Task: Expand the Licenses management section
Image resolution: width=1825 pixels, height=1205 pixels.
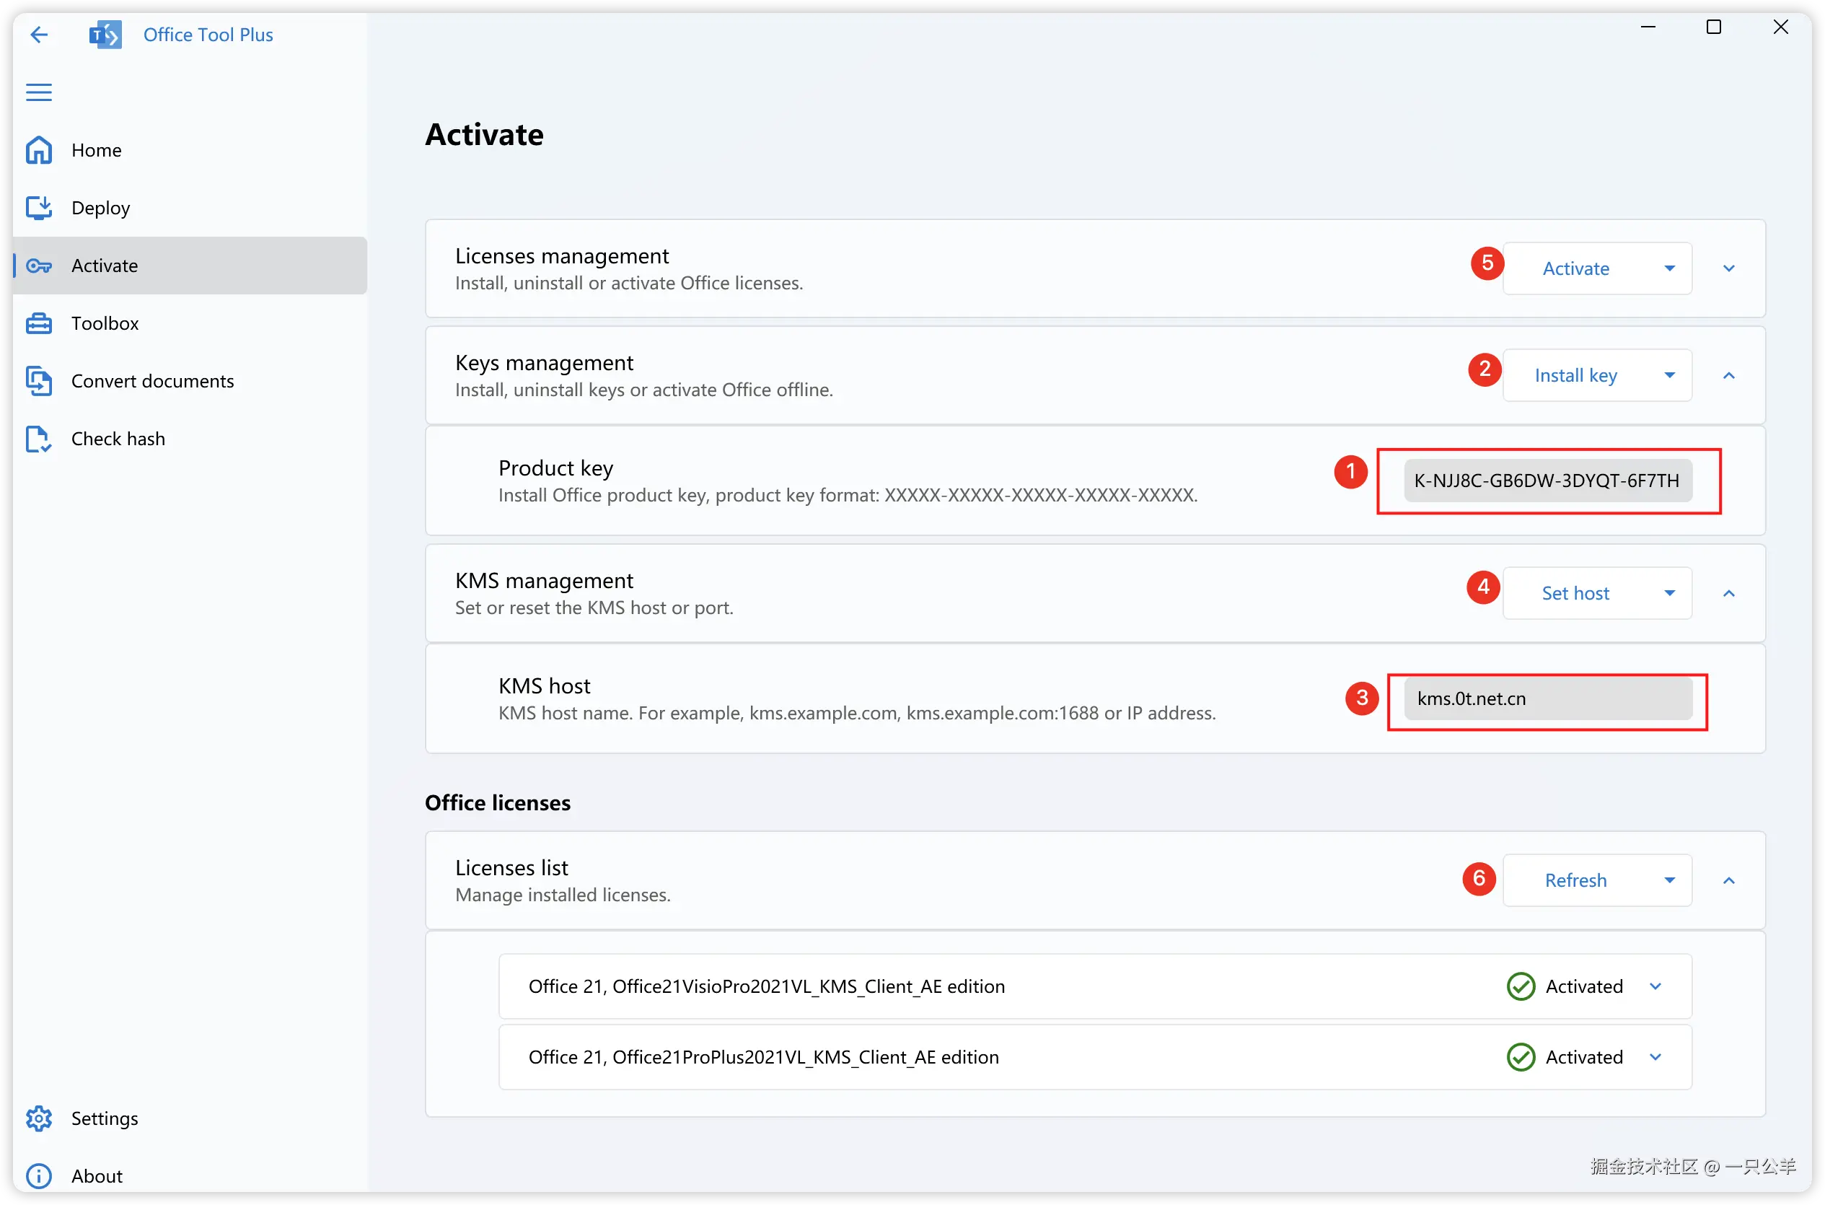Action: [1728, 268]
